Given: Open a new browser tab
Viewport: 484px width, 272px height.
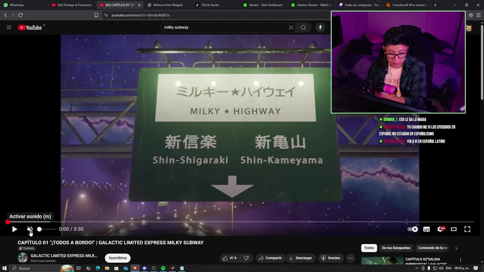Looking at the screenshot, I should tap(435, 5).
